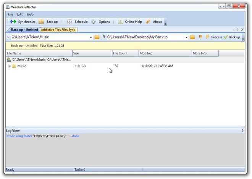Open the left path dropdown list
Viewport: 252px width, 179px height.
tap(91, 37)
